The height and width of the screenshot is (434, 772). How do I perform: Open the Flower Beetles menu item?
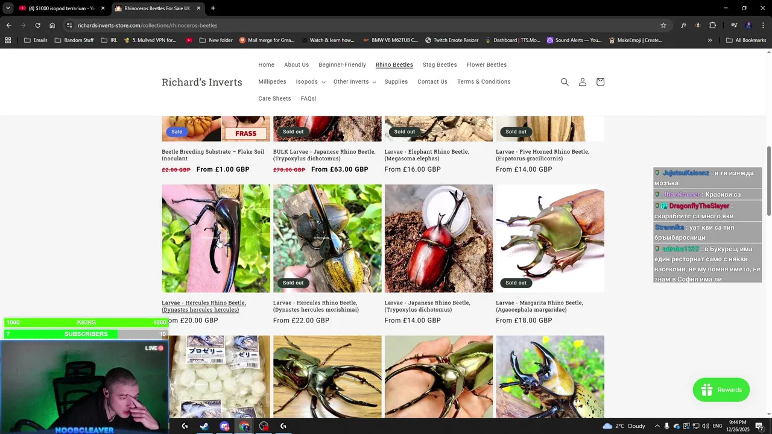(x=487, y=65)
